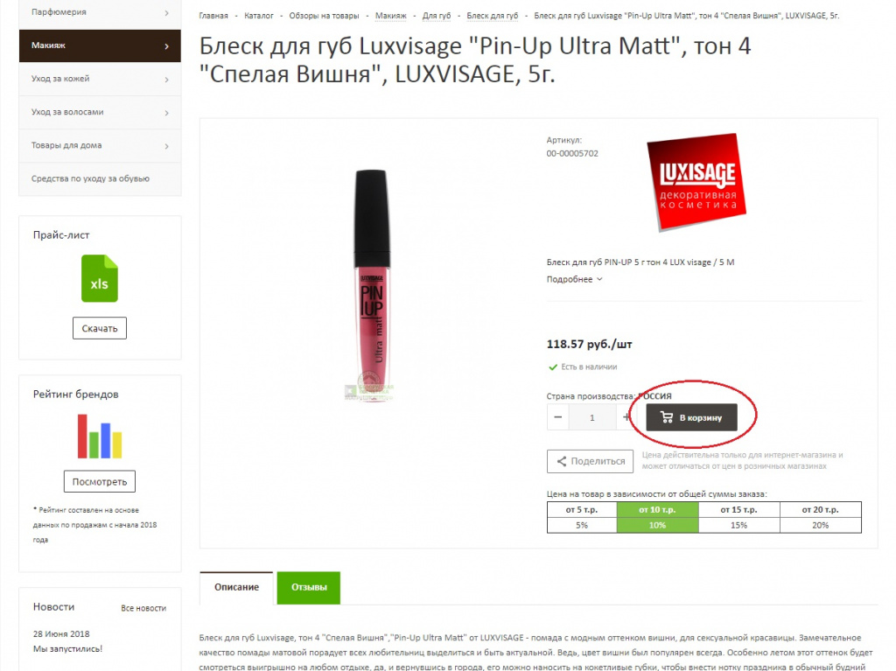Open the Уход за волосами menu item
The height and width of the screenshot is (671, 896).
100,112
